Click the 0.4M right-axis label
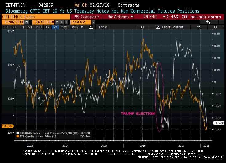The image size is (226, 163). [x=217, y=34]
